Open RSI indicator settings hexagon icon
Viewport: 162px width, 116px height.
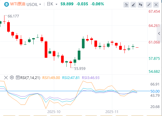(x=12, y=78)
